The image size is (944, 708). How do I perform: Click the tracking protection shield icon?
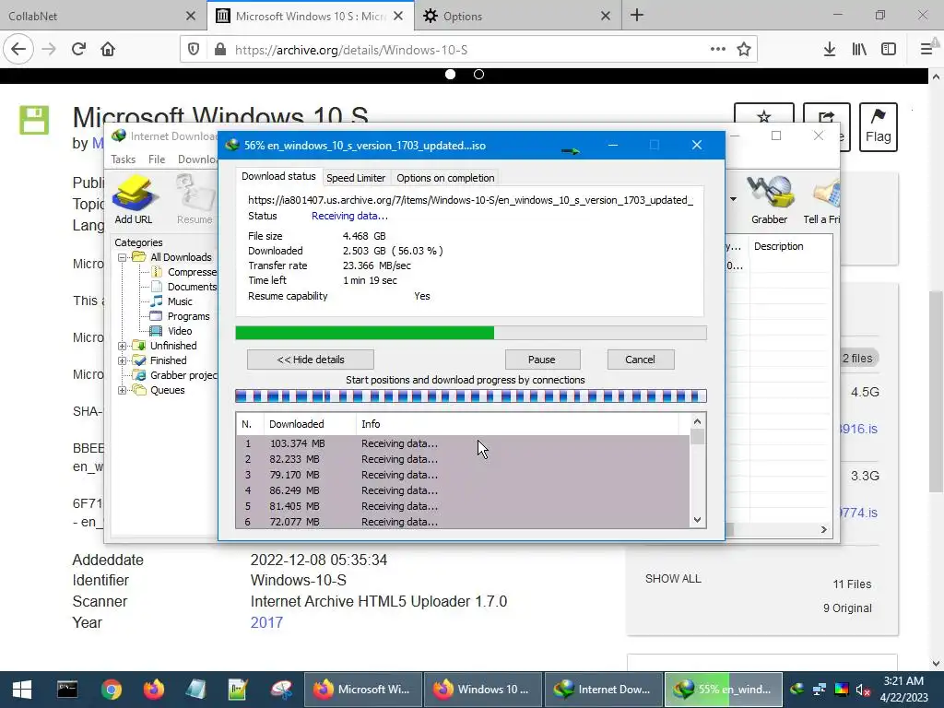(x=194, y=50)
